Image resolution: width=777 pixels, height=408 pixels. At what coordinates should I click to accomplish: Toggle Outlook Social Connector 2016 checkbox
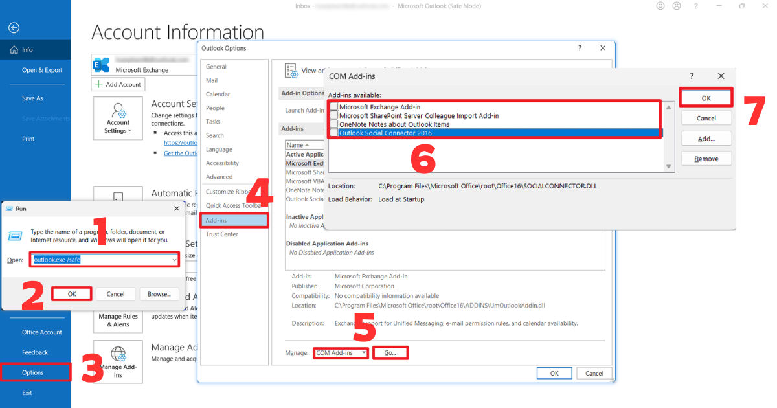pos(333,133)
